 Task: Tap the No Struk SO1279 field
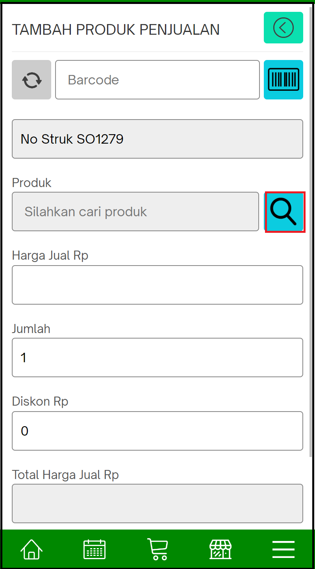pyautogui.click(x=157, y=139)
